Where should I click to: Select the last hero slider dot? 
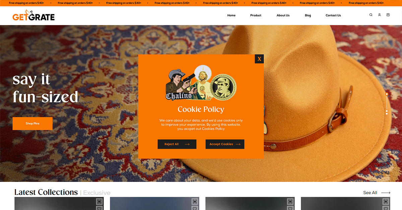387,114
